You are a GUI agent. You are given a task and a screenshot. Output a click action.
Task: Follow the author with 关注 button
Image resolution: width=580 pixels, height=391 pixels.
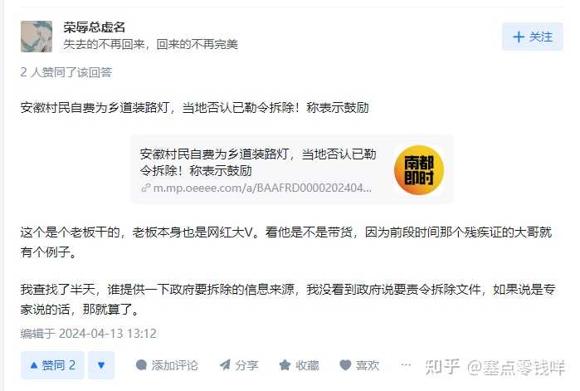[x=532, y=37]
